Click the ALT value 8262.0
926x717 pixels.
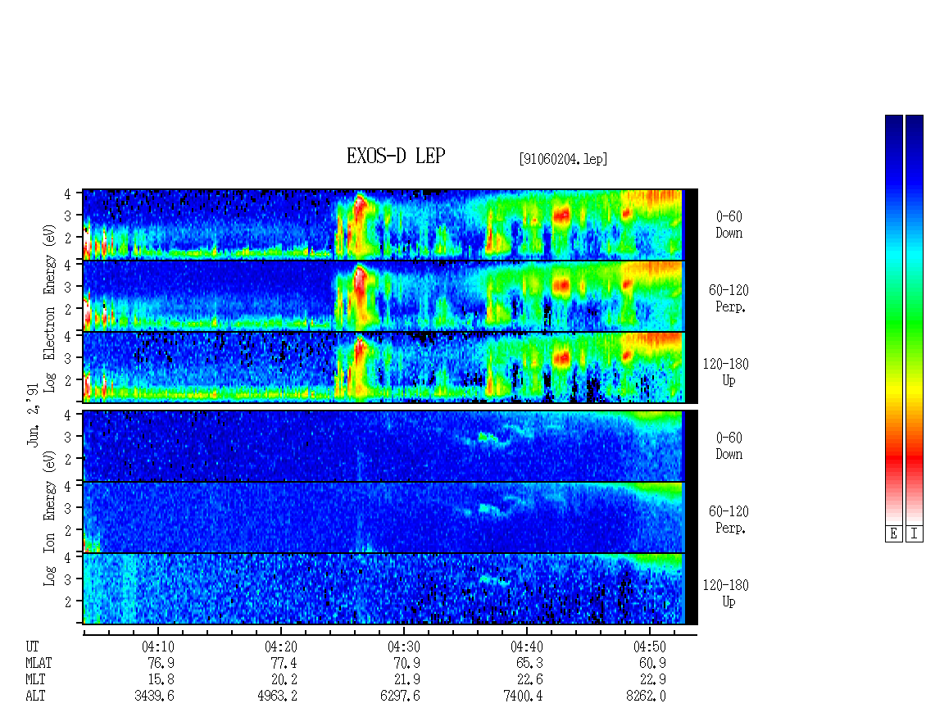(646, 697)
